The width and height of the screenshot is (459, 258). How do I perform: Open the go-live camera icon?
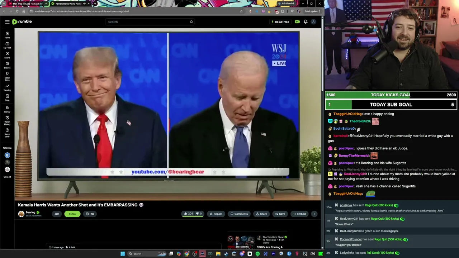point(297,22)
